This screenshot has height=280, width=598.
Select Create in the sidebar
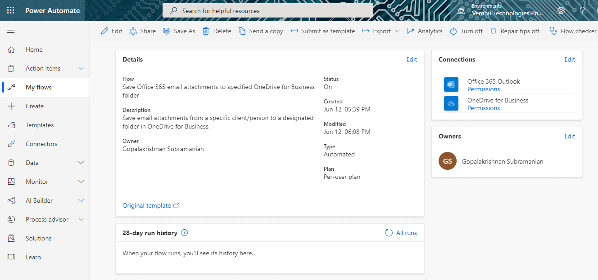[35, 107]
